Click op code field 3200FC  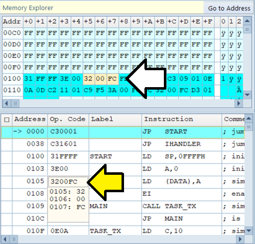68,182
